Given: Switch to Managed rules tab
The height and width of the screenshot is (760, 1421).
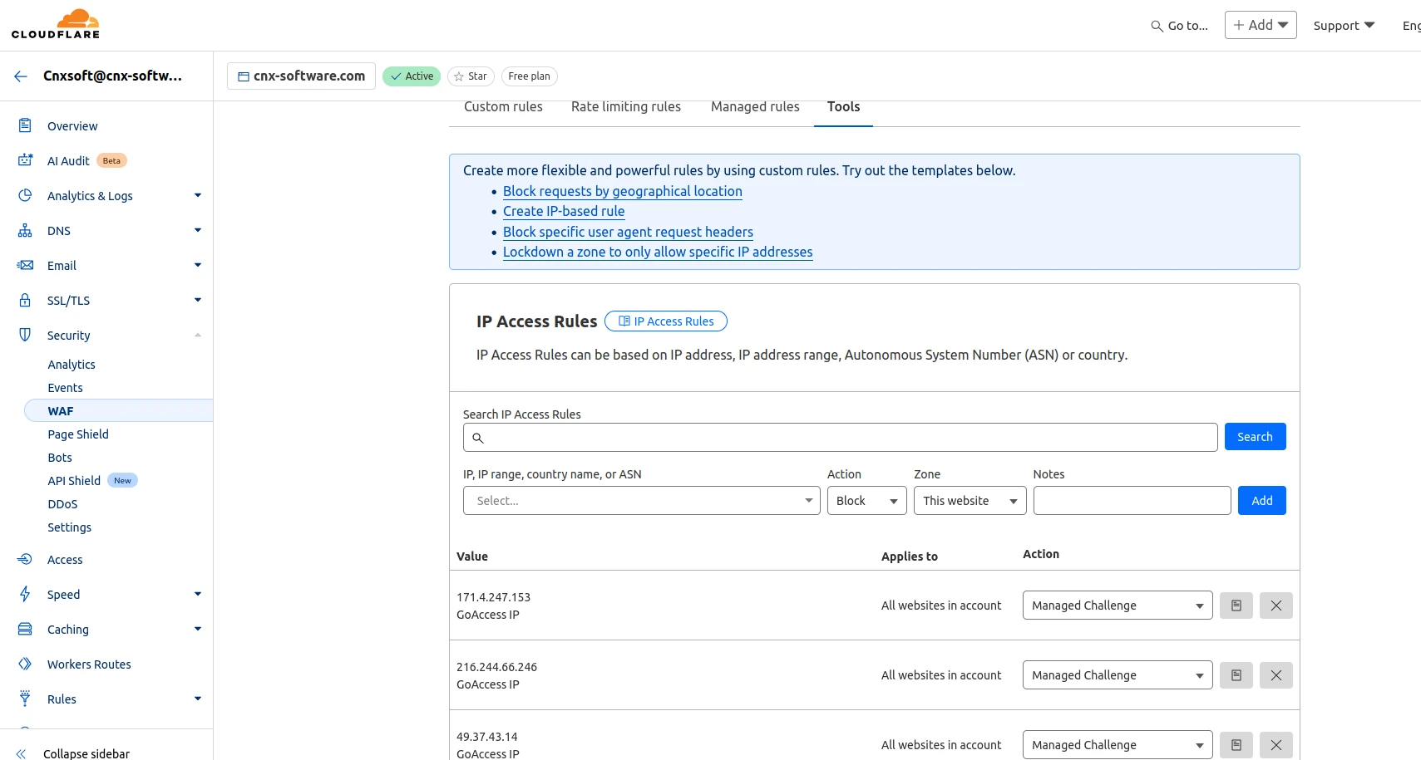Looking at the screenshot, I should [x=755, y=106].
